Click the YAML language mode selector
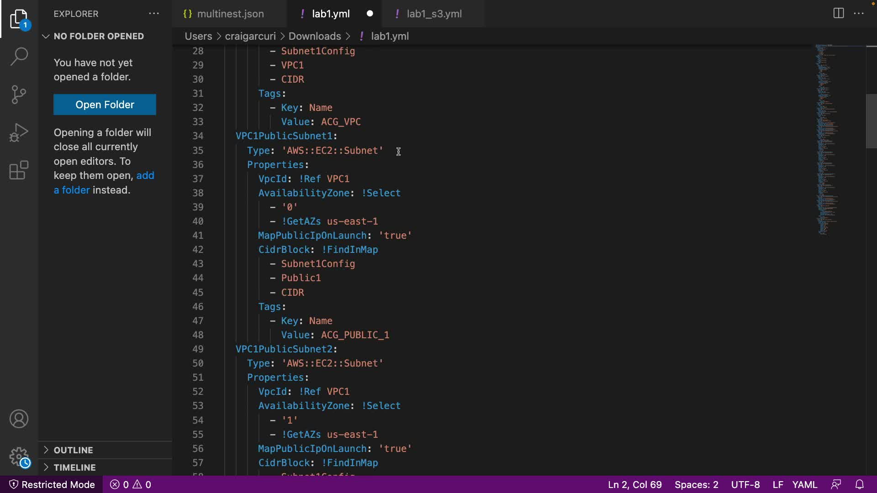The height and width of the screenshot is (493, 877). (804, 484)
